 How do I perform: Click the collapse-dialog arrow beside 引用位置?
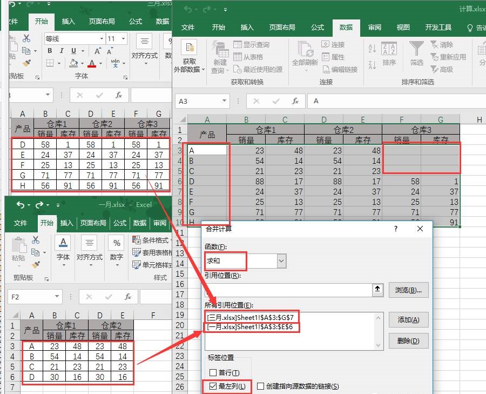point(377,290)
